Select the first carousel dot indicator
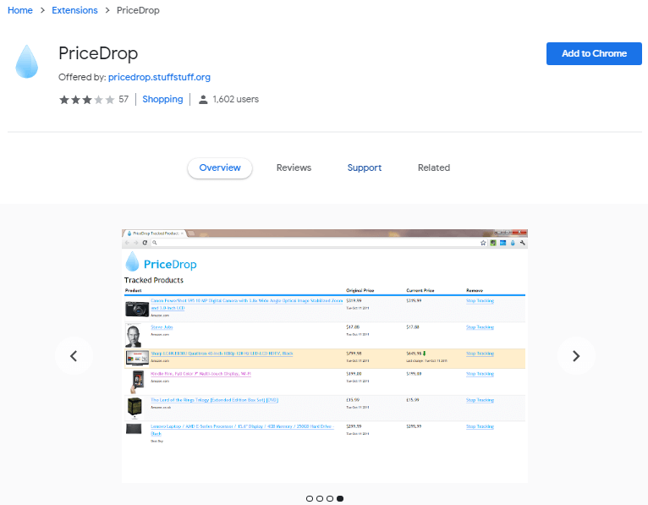Image resolution: width=648 pixels, height=505 pixels. [x=310, y=498]
